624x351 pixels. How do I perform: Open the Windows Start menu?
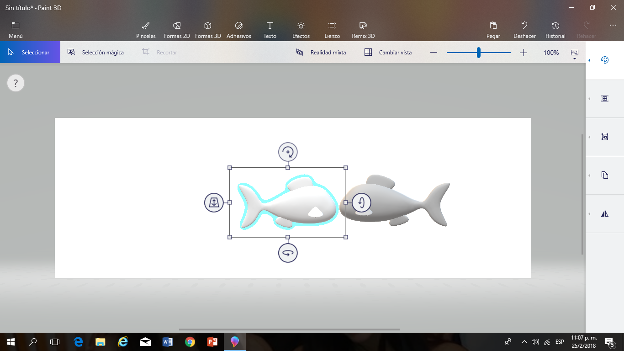[11, 342]
